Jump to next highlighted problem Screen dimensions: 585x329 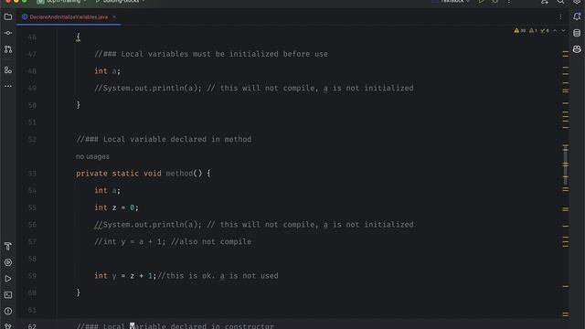[563, 30]
